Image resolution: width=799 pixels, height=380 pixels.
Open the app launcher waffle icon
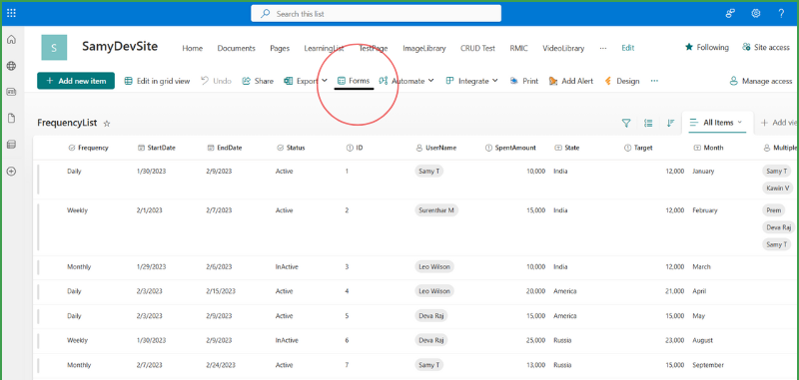pyautogui.click(x=11, y=13)
